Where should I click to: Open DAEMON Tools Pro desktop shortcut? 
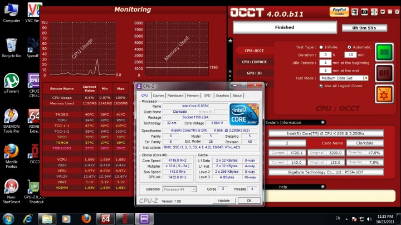click(x=12, y=121)
